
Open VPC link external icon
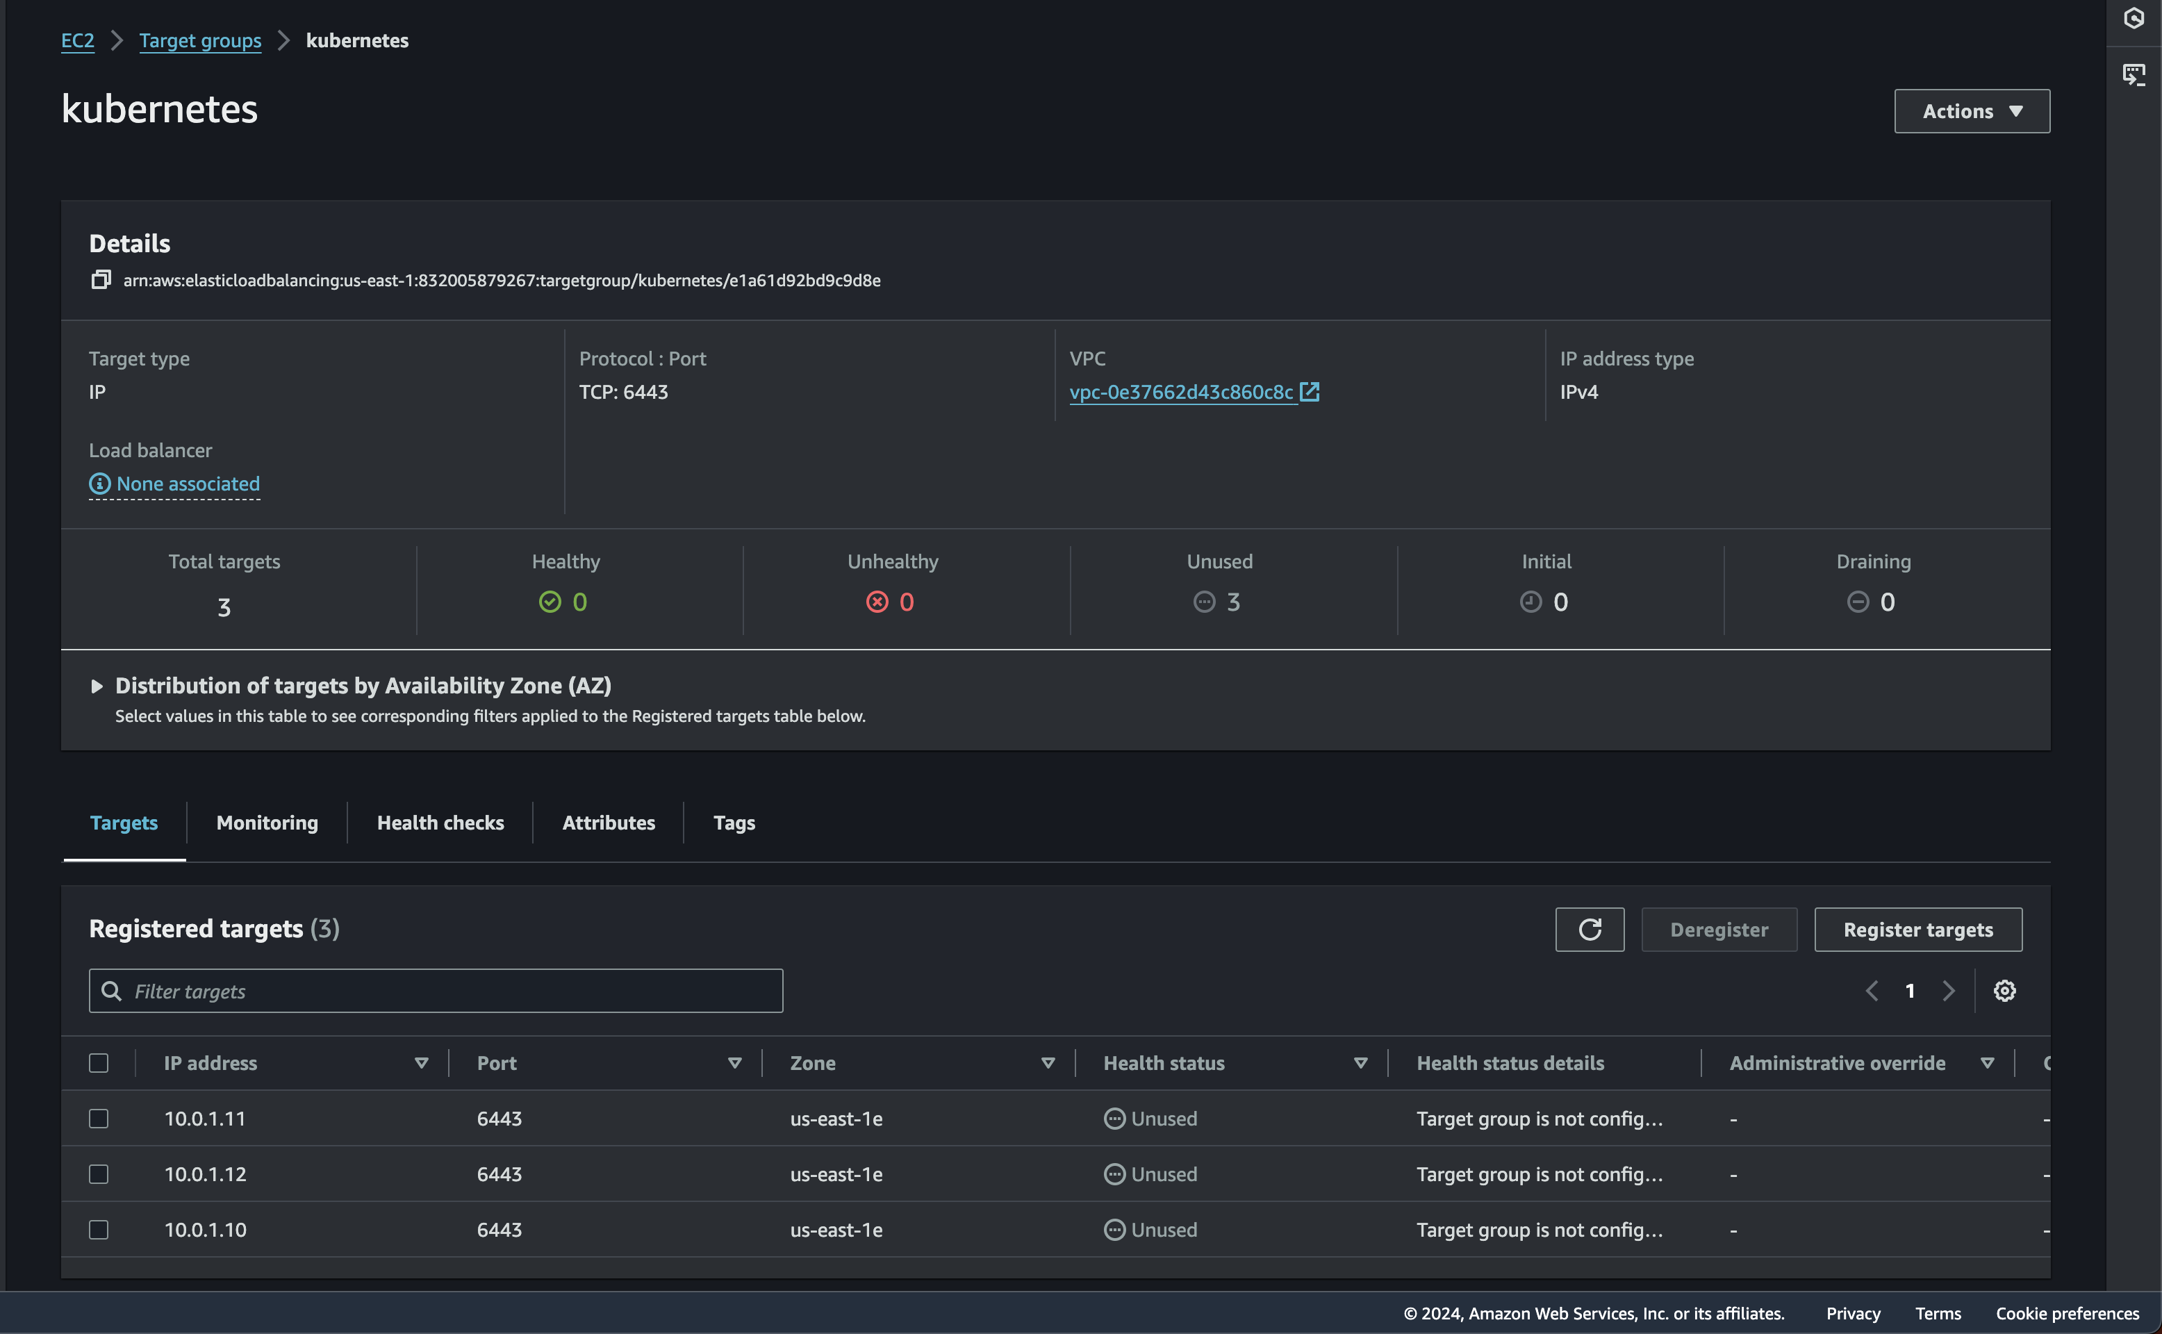click(x=1310, y=392)
